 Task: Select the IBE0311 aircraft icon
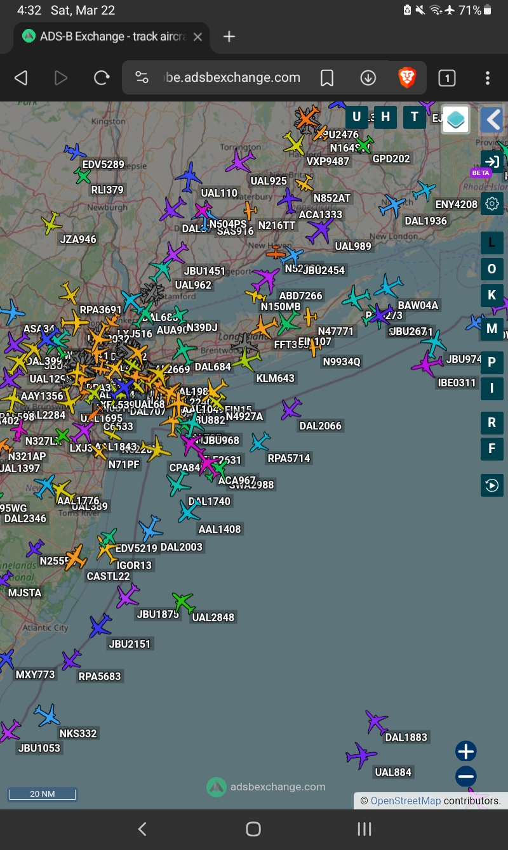coord(427,365)
